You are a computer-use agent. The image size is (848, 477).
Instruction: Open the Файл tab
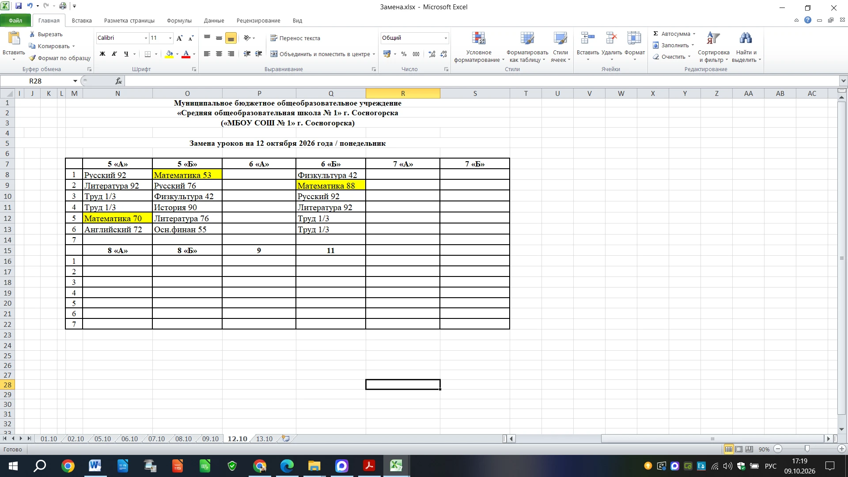[15, 20]
